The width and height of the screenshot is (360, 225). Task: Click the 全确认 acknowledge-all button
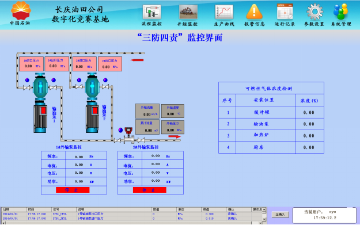281,215
